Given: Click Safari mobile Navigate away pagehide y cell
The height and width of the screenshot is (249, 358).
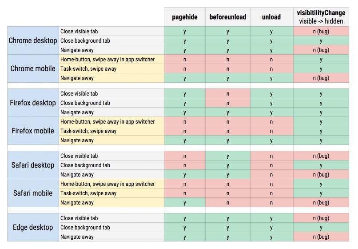Looking at the screenshot, I should [x=184, y=203].
